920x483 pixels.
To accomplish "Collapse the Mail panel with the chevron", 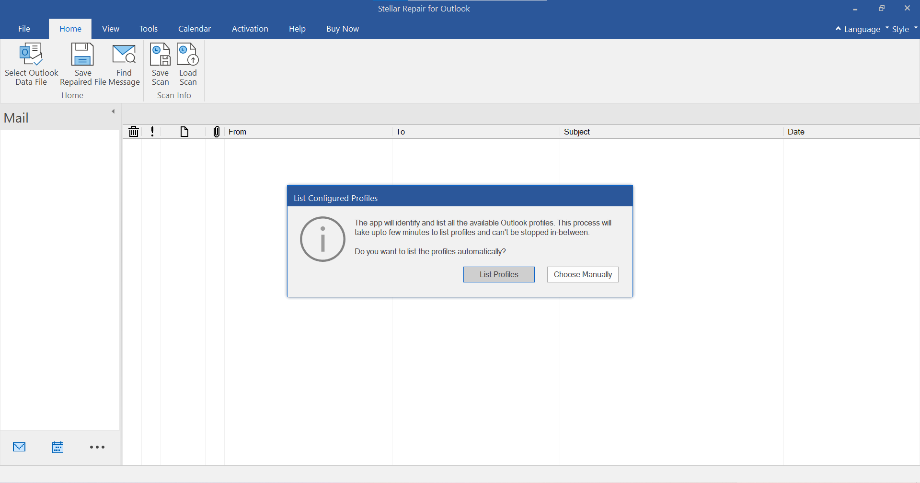I will click(113, 111).
